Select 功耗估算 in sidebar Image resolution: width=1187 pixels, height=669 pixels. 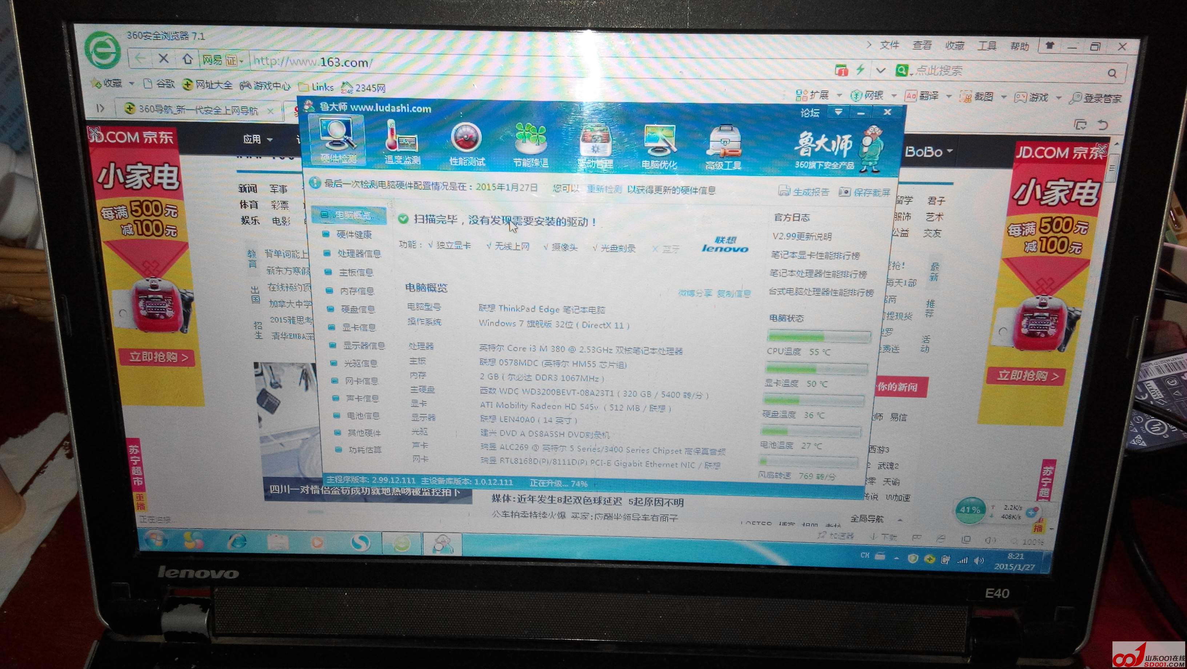[364, 450]
